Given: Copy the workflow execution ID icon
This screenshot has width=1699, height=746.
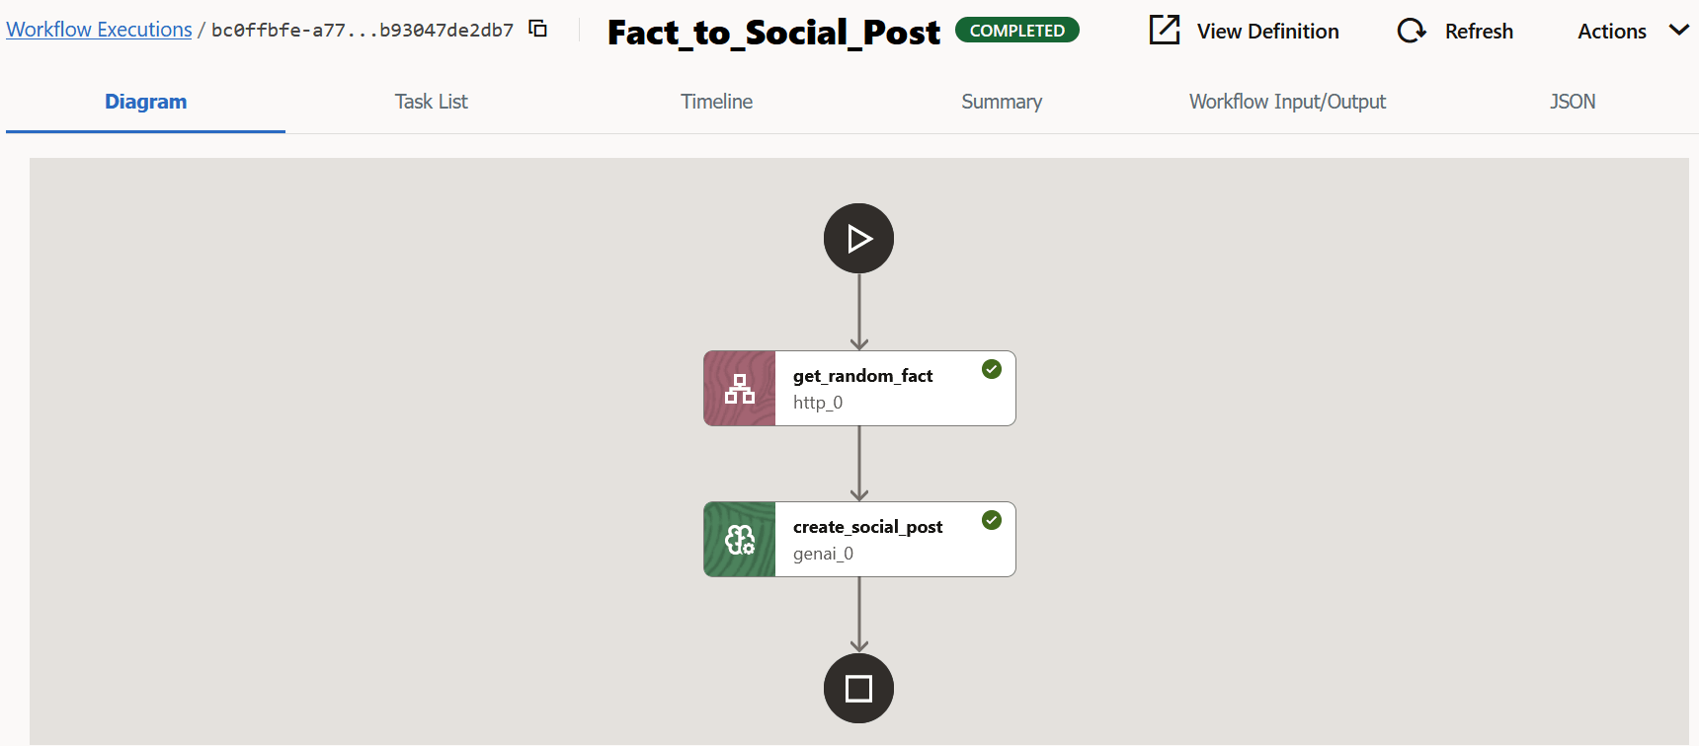Looking at the screenshot, I should click(538, 29).
